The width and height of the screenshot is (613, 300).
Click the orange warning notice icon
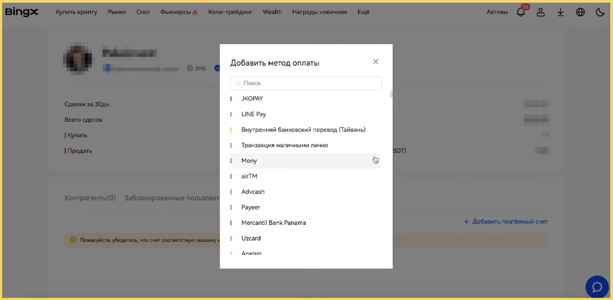73,240
